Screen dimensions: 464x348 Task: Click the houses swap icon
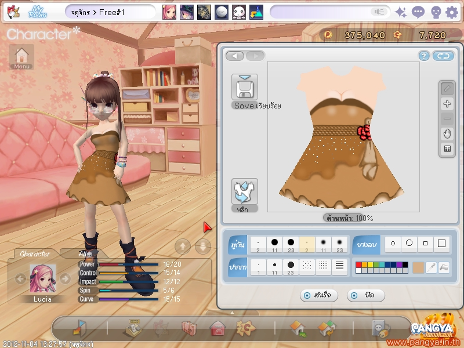click(x=327, y=328)
